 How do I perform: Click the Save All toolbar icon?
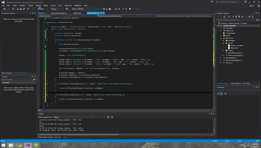pos(24,9)
